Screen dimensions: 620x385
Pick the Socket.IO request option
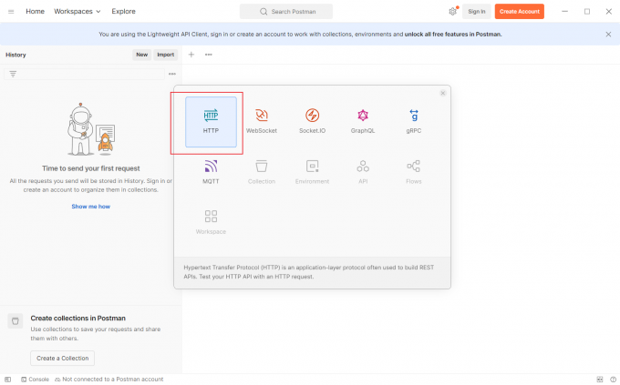[x=312, y=122]
